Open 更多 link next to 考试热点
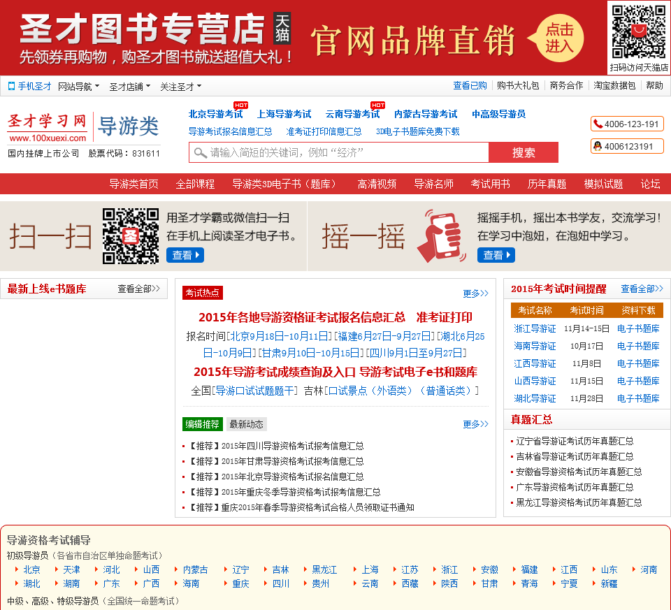 (x=475, y=293)
